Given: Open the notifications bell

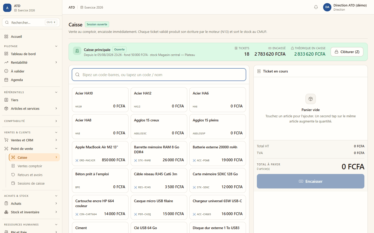Looking at the screenshot, I should [x=316, y=7].
